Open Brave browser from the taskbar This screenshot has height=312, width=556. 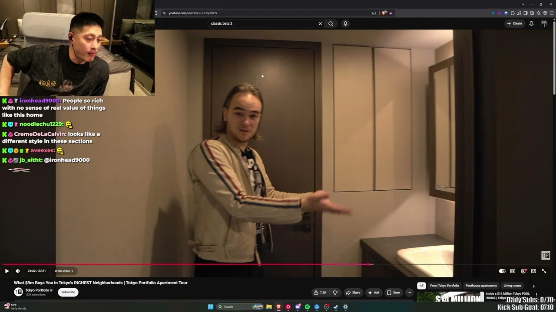point(278,307)
